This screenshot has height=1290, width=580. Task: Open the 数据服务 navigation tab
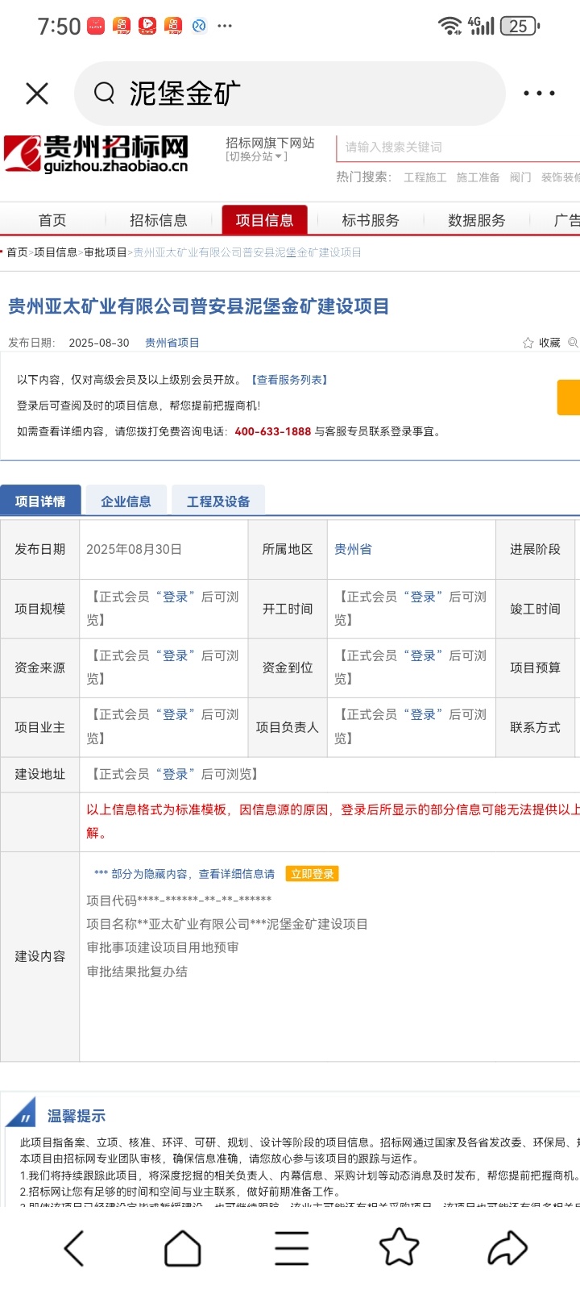pyautogui.click(x=477, y=220)
